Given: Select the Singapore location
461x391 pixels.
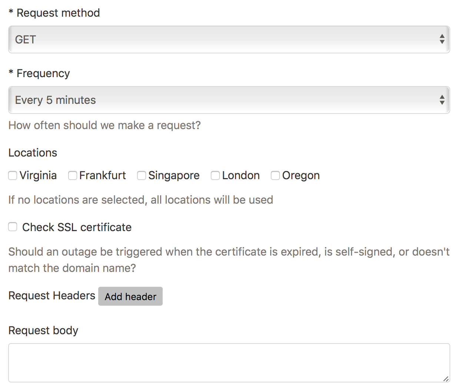Looking at the screenshot, I should (141, 175).
